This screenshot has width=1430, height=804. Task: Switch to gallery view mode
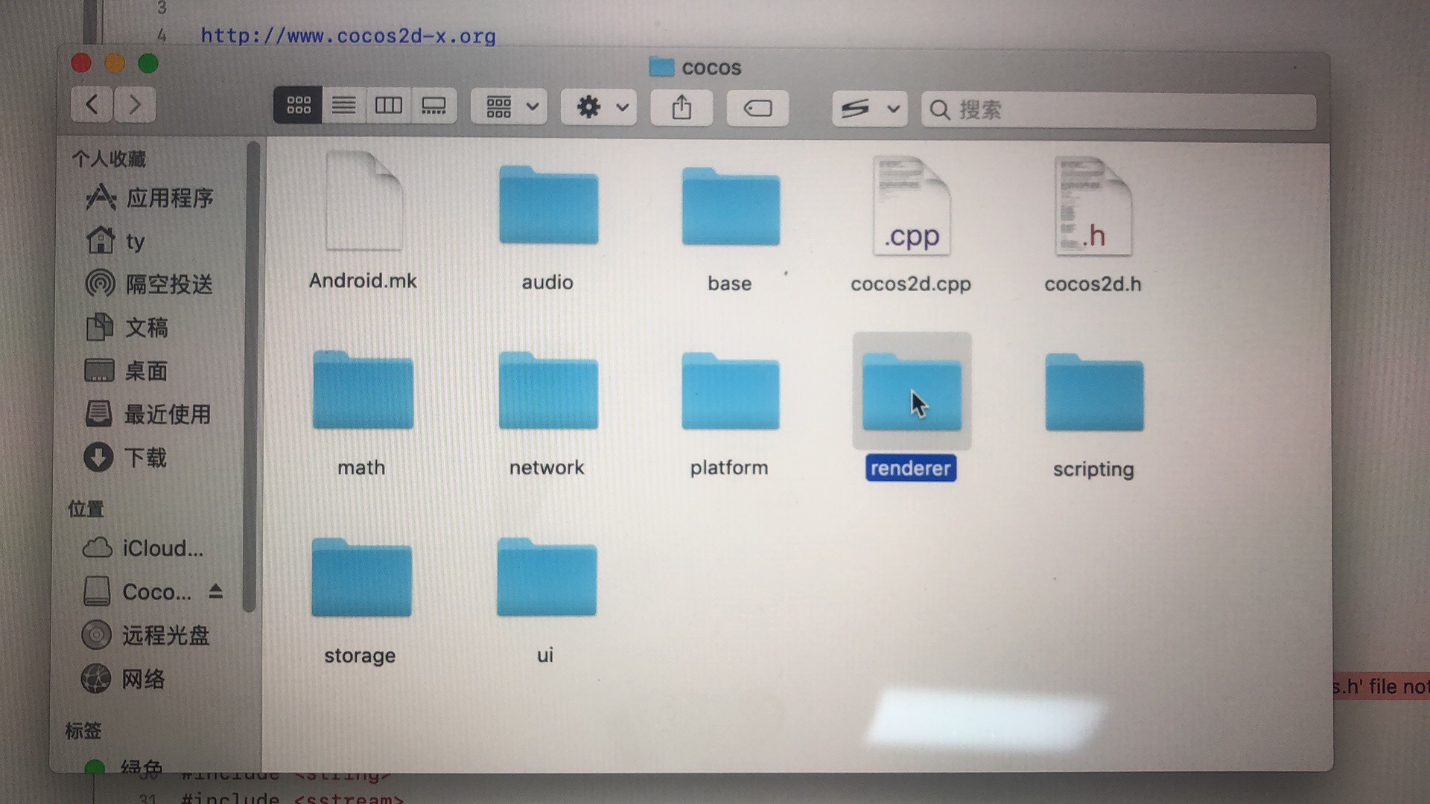click(433, 106)
